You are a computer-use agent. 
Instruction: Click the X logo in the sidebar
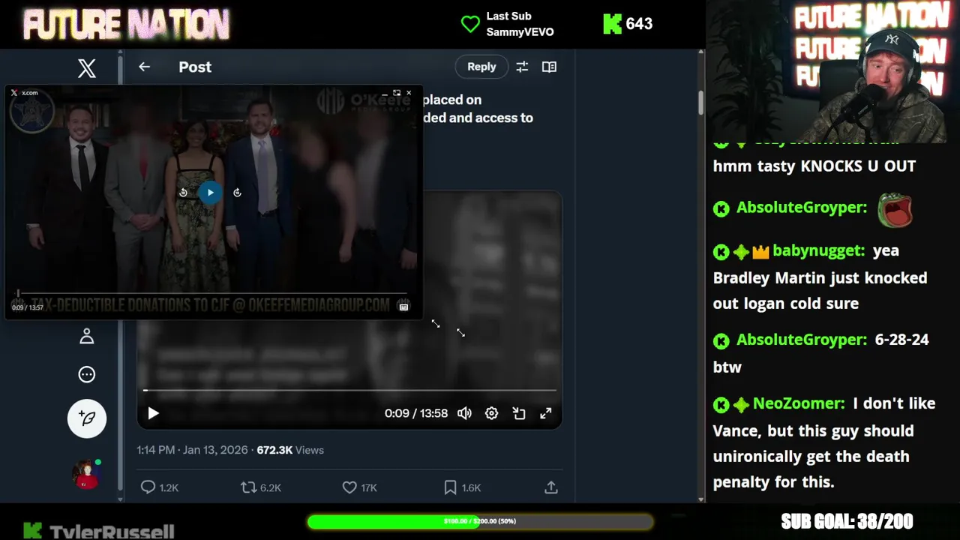pos(87,68)
